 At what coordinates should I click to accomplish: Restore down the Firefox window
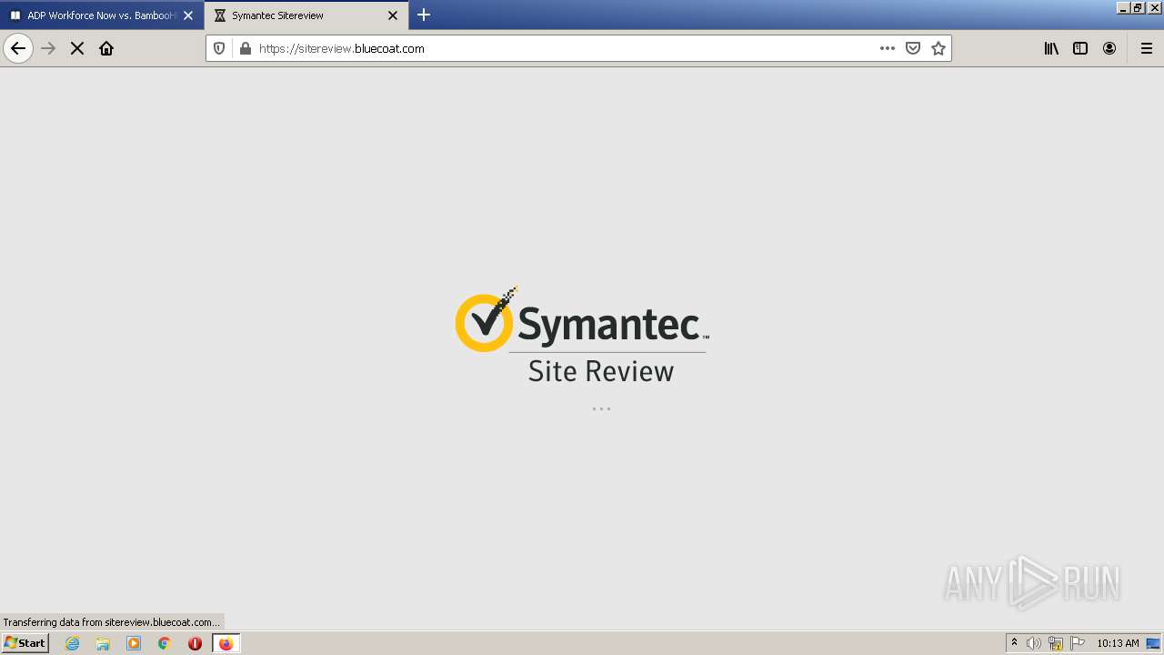(1138, 7)
